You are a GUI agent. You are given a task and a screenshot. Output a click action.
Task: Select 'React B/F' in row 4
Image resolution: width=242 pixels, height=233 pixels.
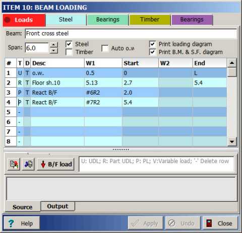pos(57,102)
